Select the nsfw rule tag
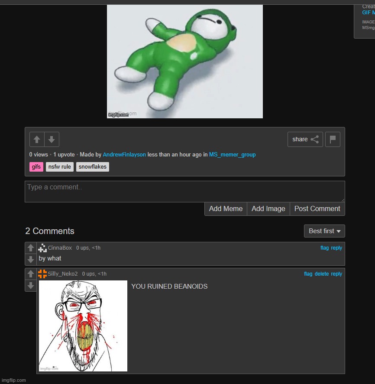Viewport: 375px width, 384px height. click(x=59, y=167)
